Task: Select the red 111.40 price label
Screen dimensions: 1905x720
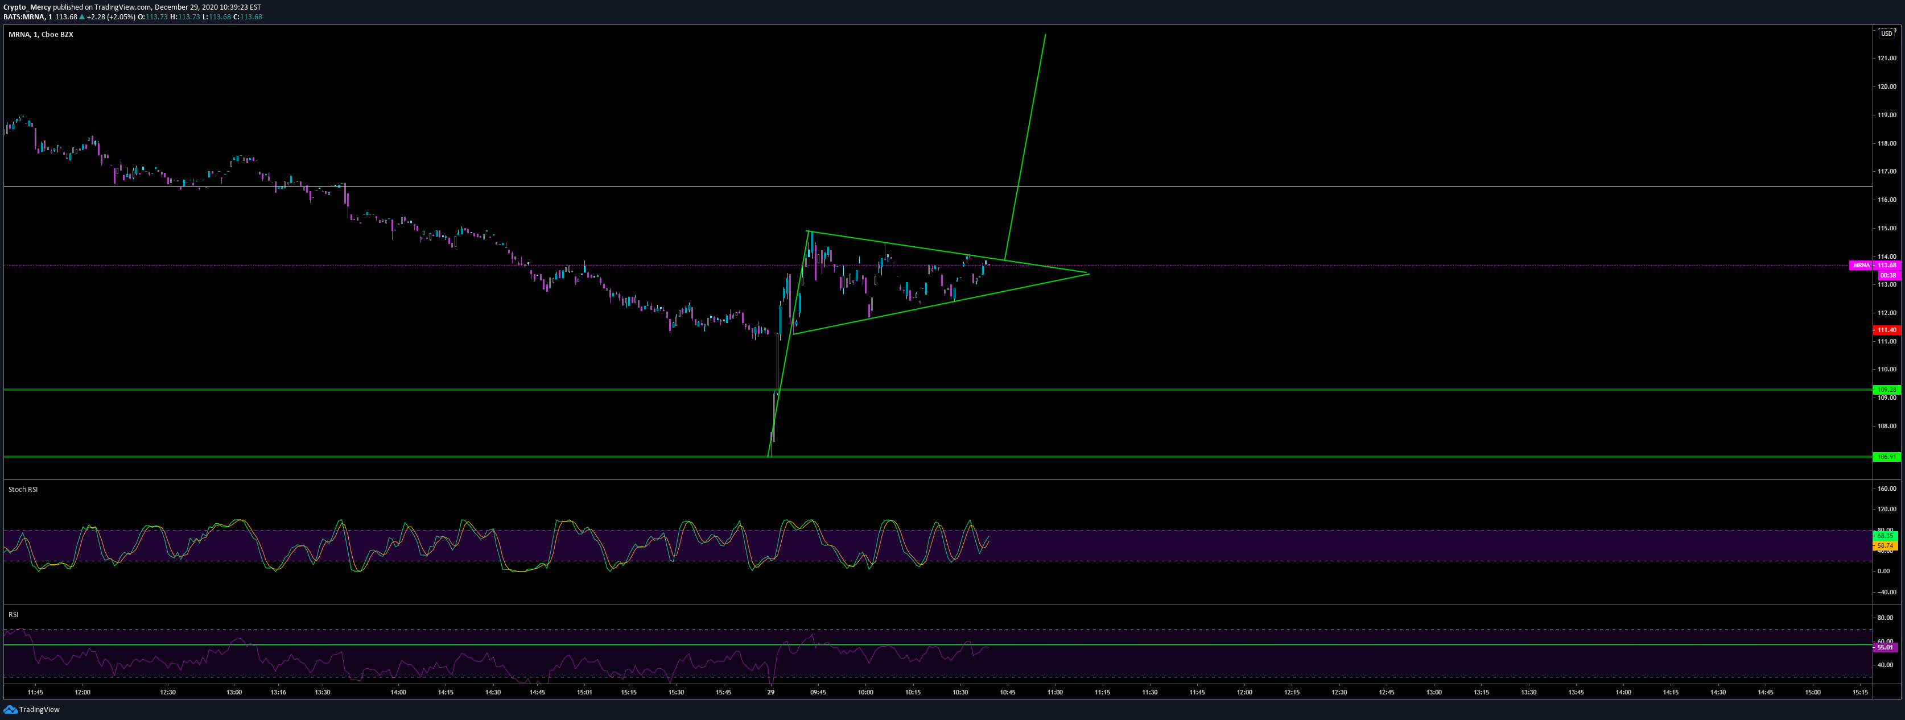Action: [x=1887, y=330]
